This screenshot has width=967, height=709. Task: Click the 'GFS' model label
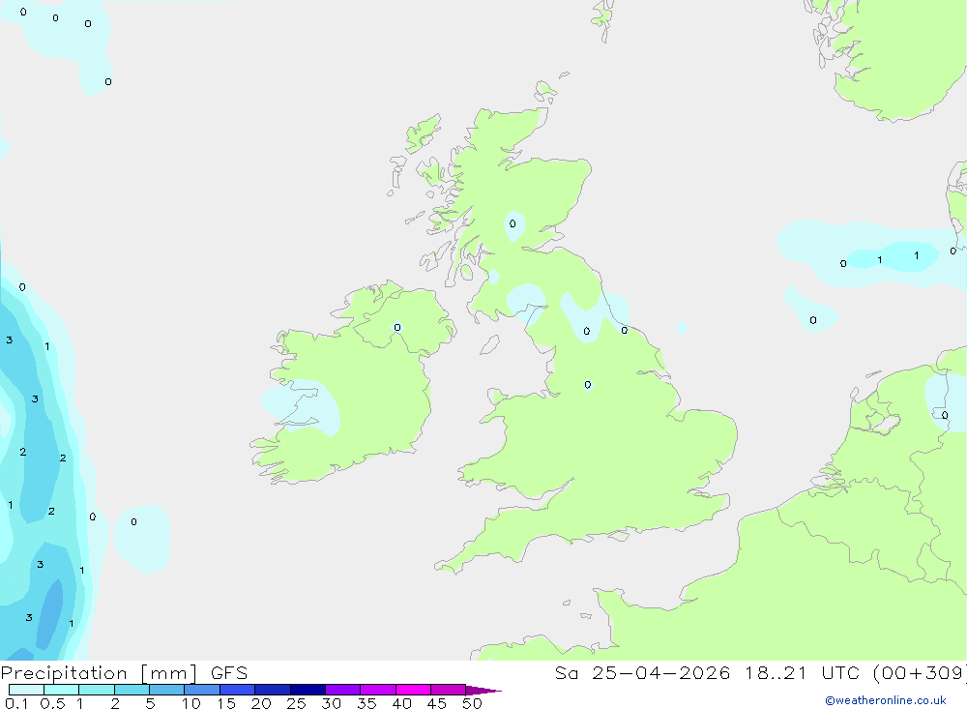[x=229, y=673]
